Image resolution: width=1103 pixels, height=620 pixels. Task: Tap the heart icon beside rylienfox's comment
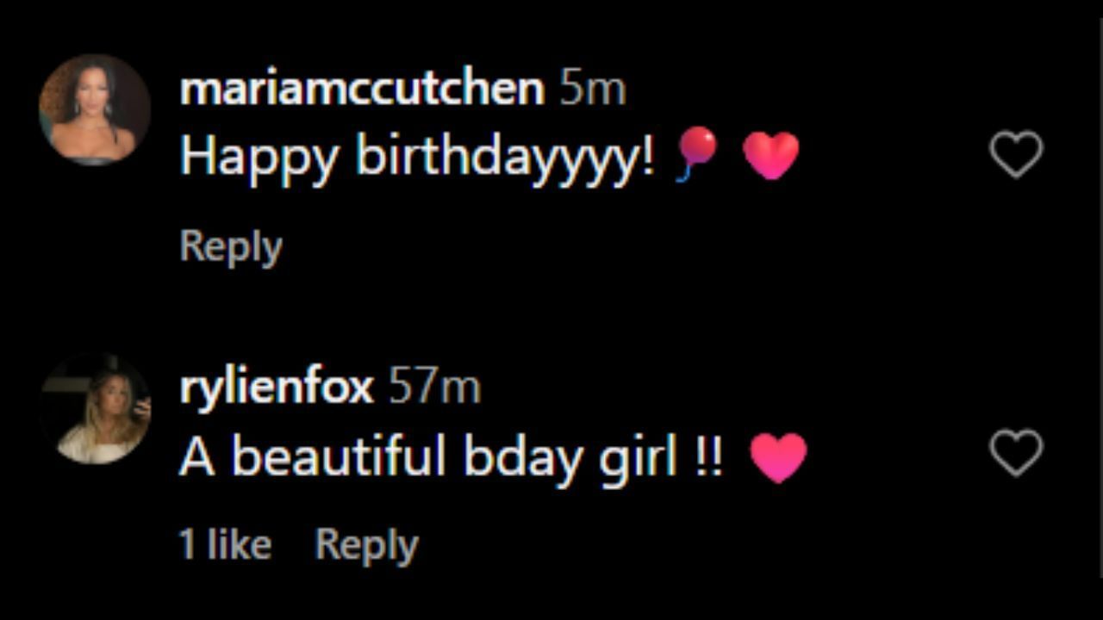pyautogui.click(x=1017, y=454)
